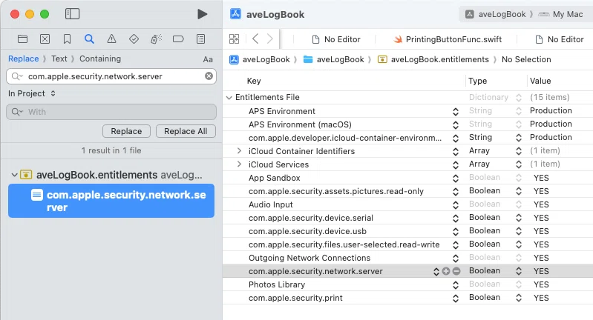Focus the replacement With field
This screenshot has width=593, height=320.
(x=111, y=112)
